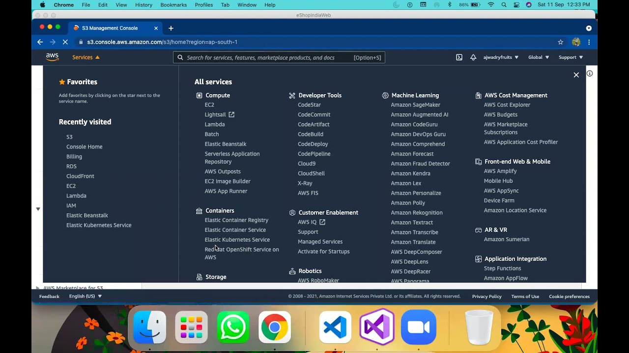The width and height of the screenshot is (629, 353).
Task: Open Terms of Use footer link
Action: click(x=525, y=297)
